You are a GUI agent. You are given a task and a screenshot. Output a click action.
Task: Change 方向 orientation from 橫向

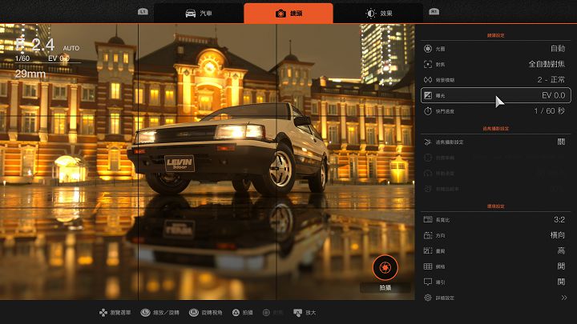[496, 235]
